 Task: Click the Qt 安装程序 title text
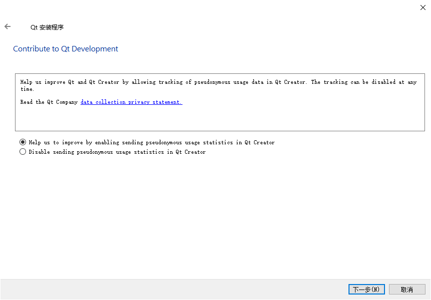point(47,27)
